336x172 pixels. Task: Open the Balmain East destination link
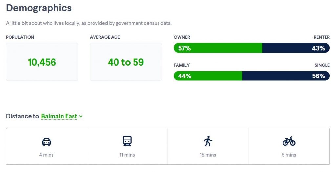tap(59, 116)
